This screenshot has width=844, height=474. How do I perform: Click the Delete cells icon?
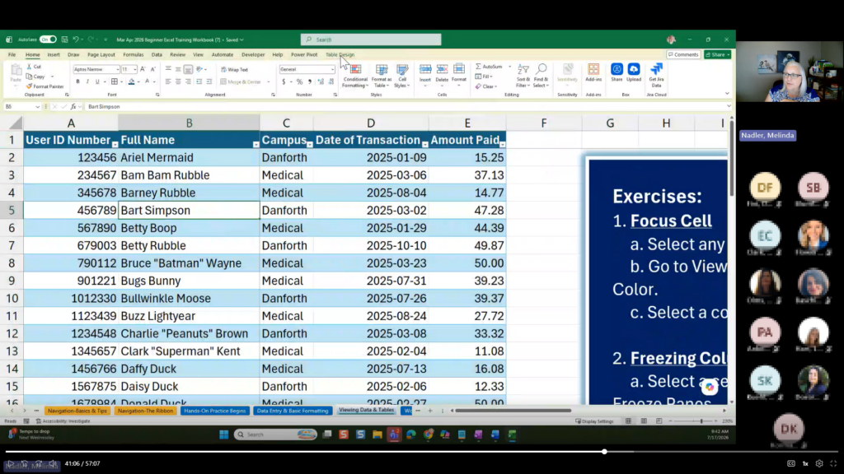click(x=442, y=69)
